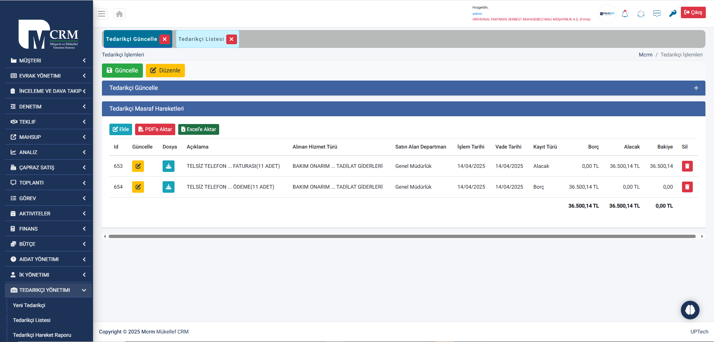714x342 pixels.
Task: Open Tedarikçi Hareket Raporu in sidebar
Action: 42,335
